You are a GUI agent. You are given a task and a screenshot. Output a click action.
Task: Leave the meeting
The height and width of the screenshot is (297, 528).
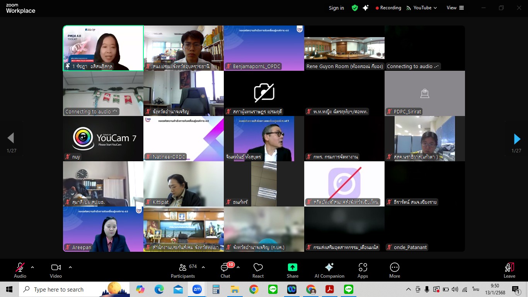509,270
